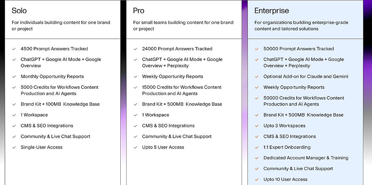The image size is (372, 185).
Task: Click Solo's CMS & SEO Integrations item
Action: coord(47,126)
